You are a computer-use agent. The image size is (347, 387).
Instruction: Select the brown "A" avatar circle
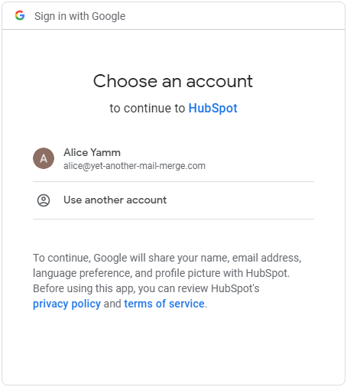44,158
